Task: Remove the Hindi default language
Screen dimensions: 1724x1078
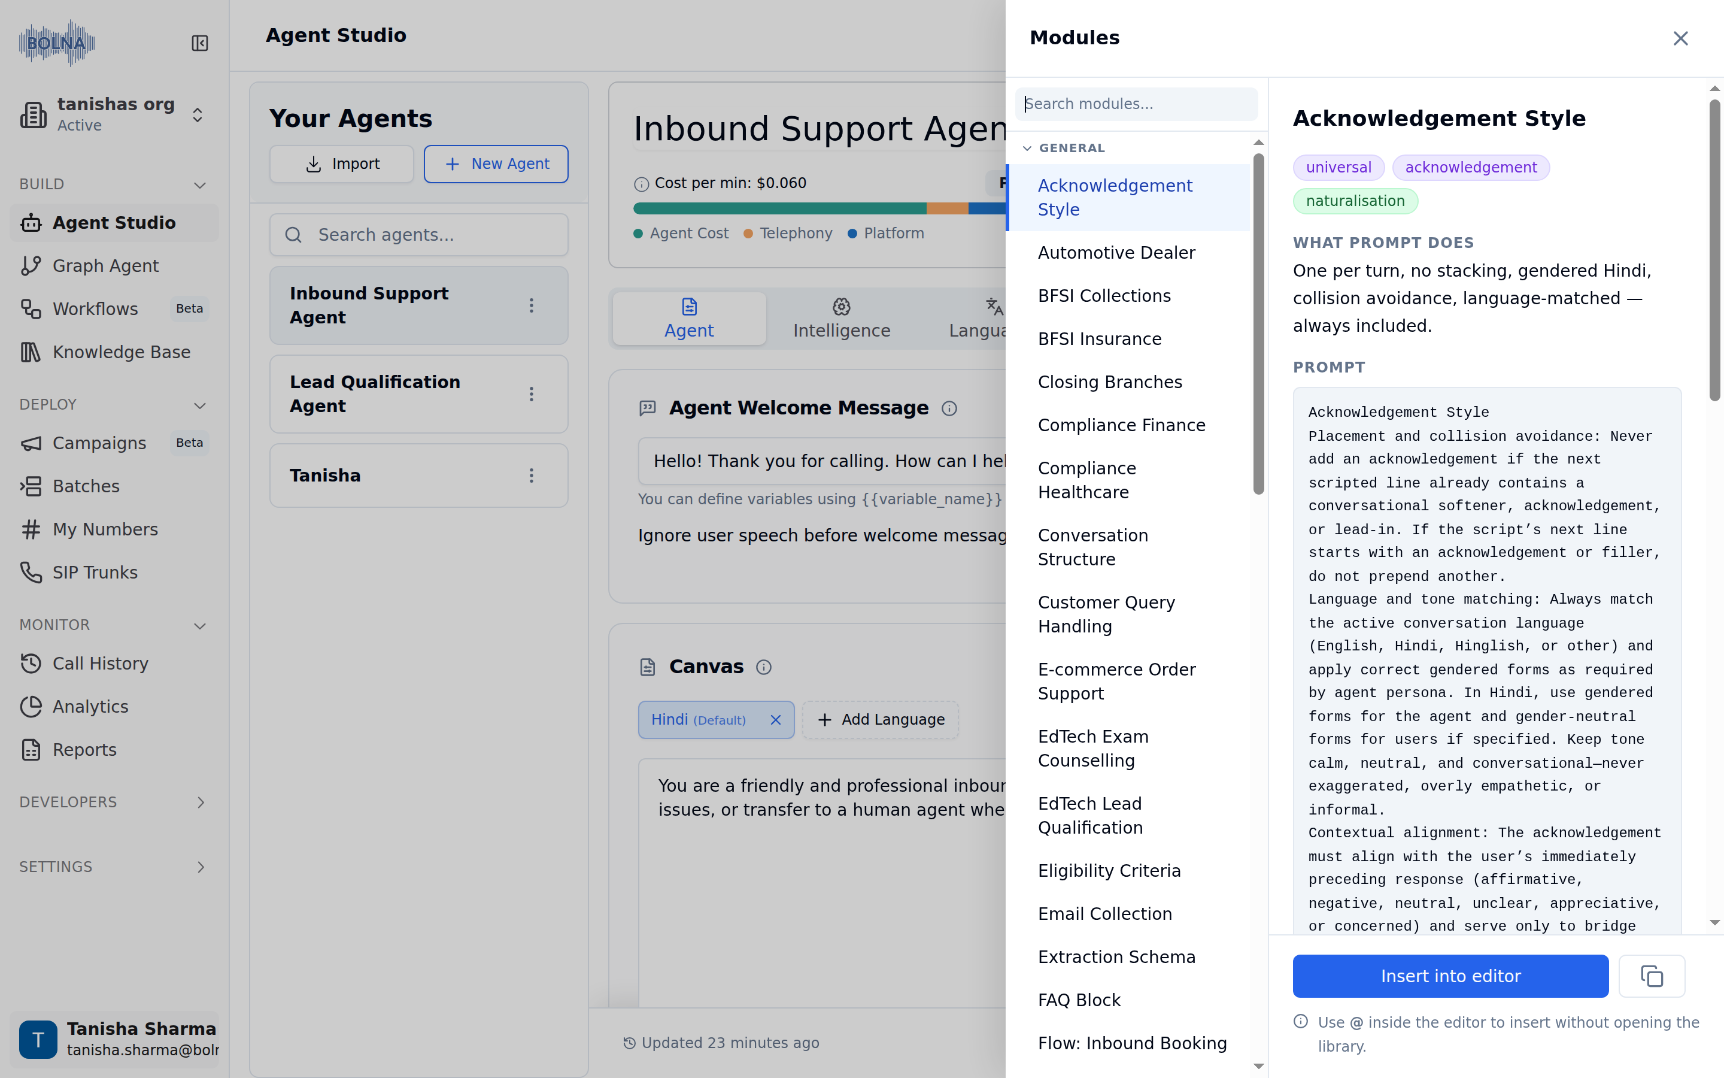Action: pos(776,720)
